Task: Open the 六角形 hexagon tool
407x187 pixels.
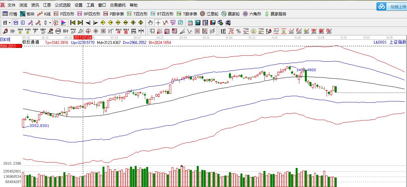Action: pos(252,14)
